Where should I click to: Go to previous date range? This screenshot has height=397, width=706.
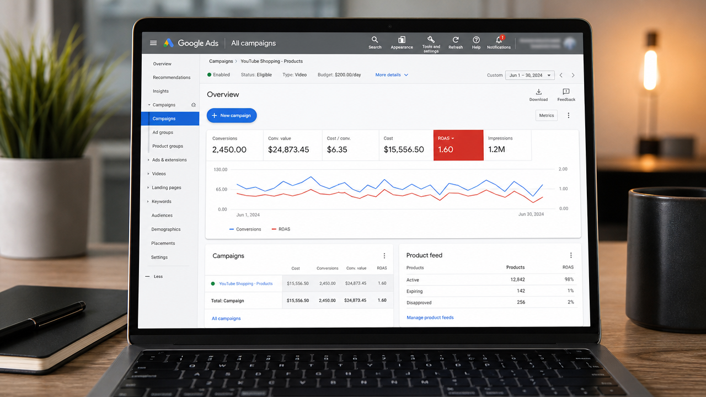pos(561,75)
